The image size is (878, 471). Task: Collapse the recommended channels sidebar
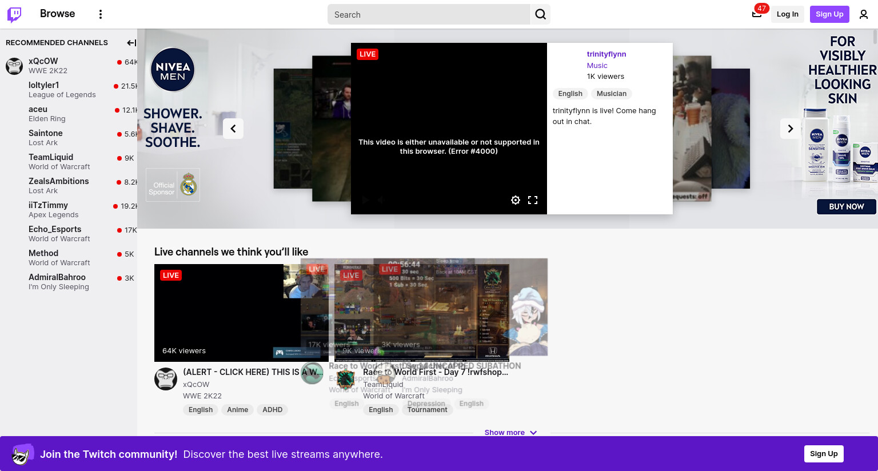131,43
